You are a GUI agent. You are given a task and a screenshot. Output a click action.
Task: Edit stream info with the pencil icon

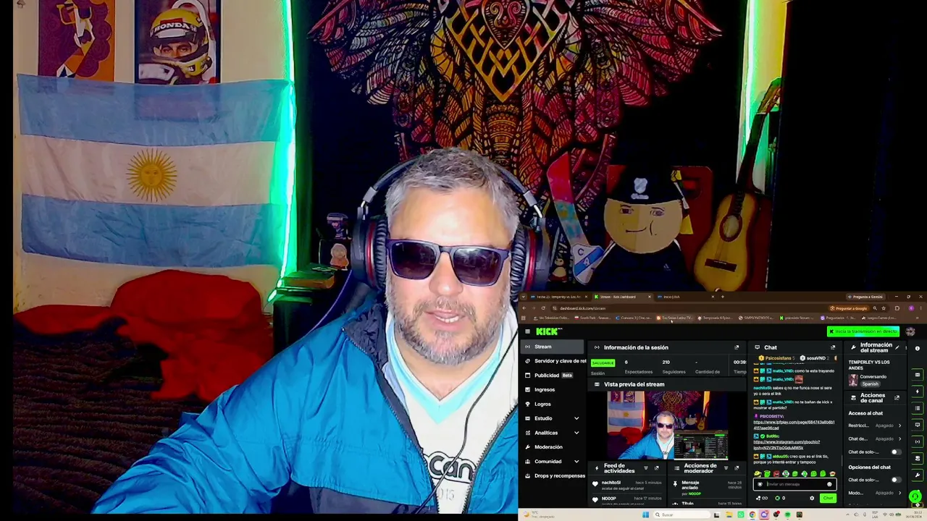(x=897, y=347)
